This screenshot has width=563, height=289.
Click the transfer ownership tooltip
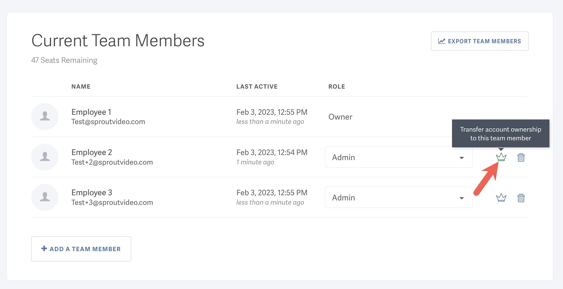500,133
